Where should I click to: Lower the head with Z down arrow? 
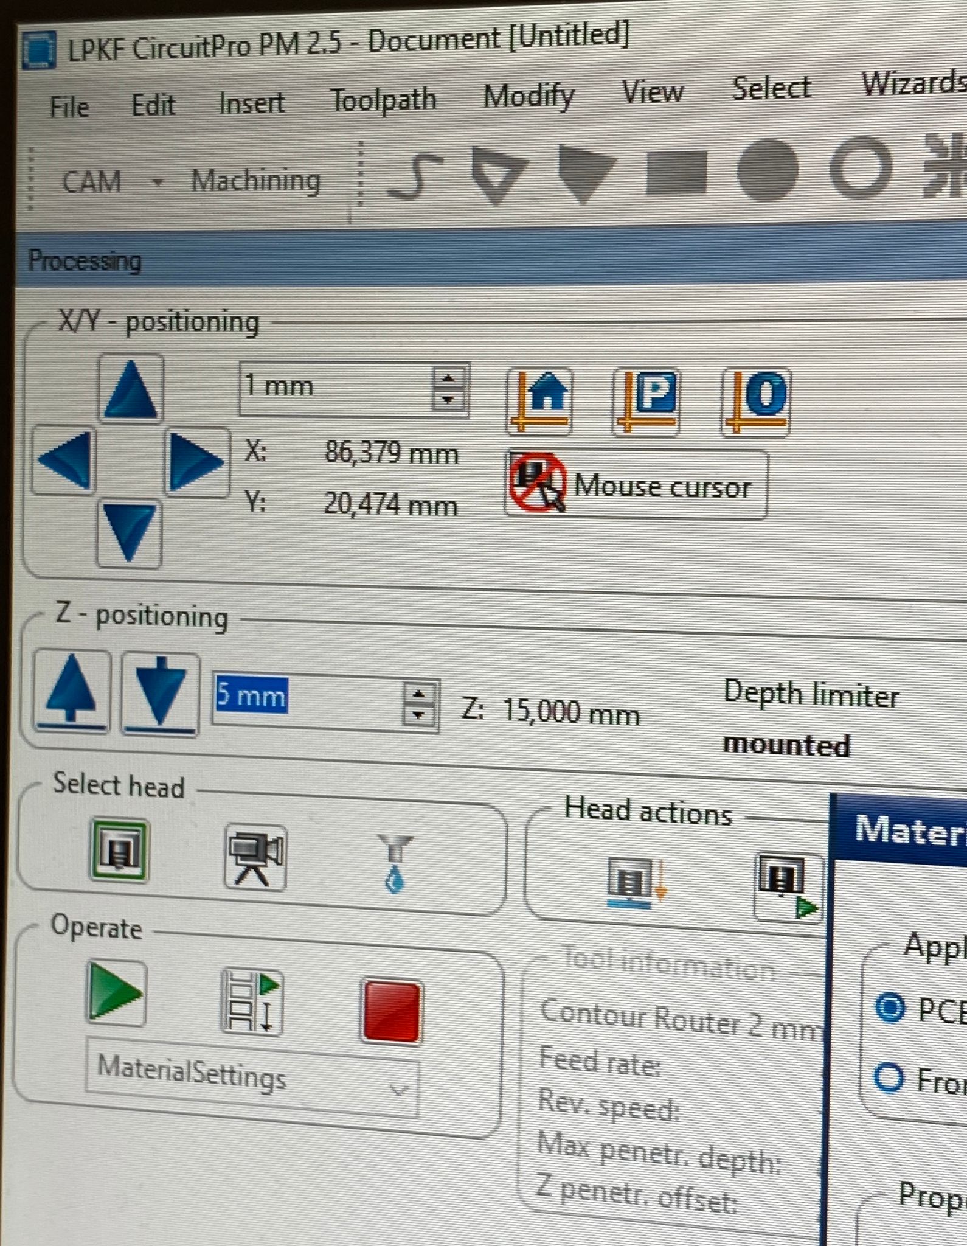(x=160, y=694)
